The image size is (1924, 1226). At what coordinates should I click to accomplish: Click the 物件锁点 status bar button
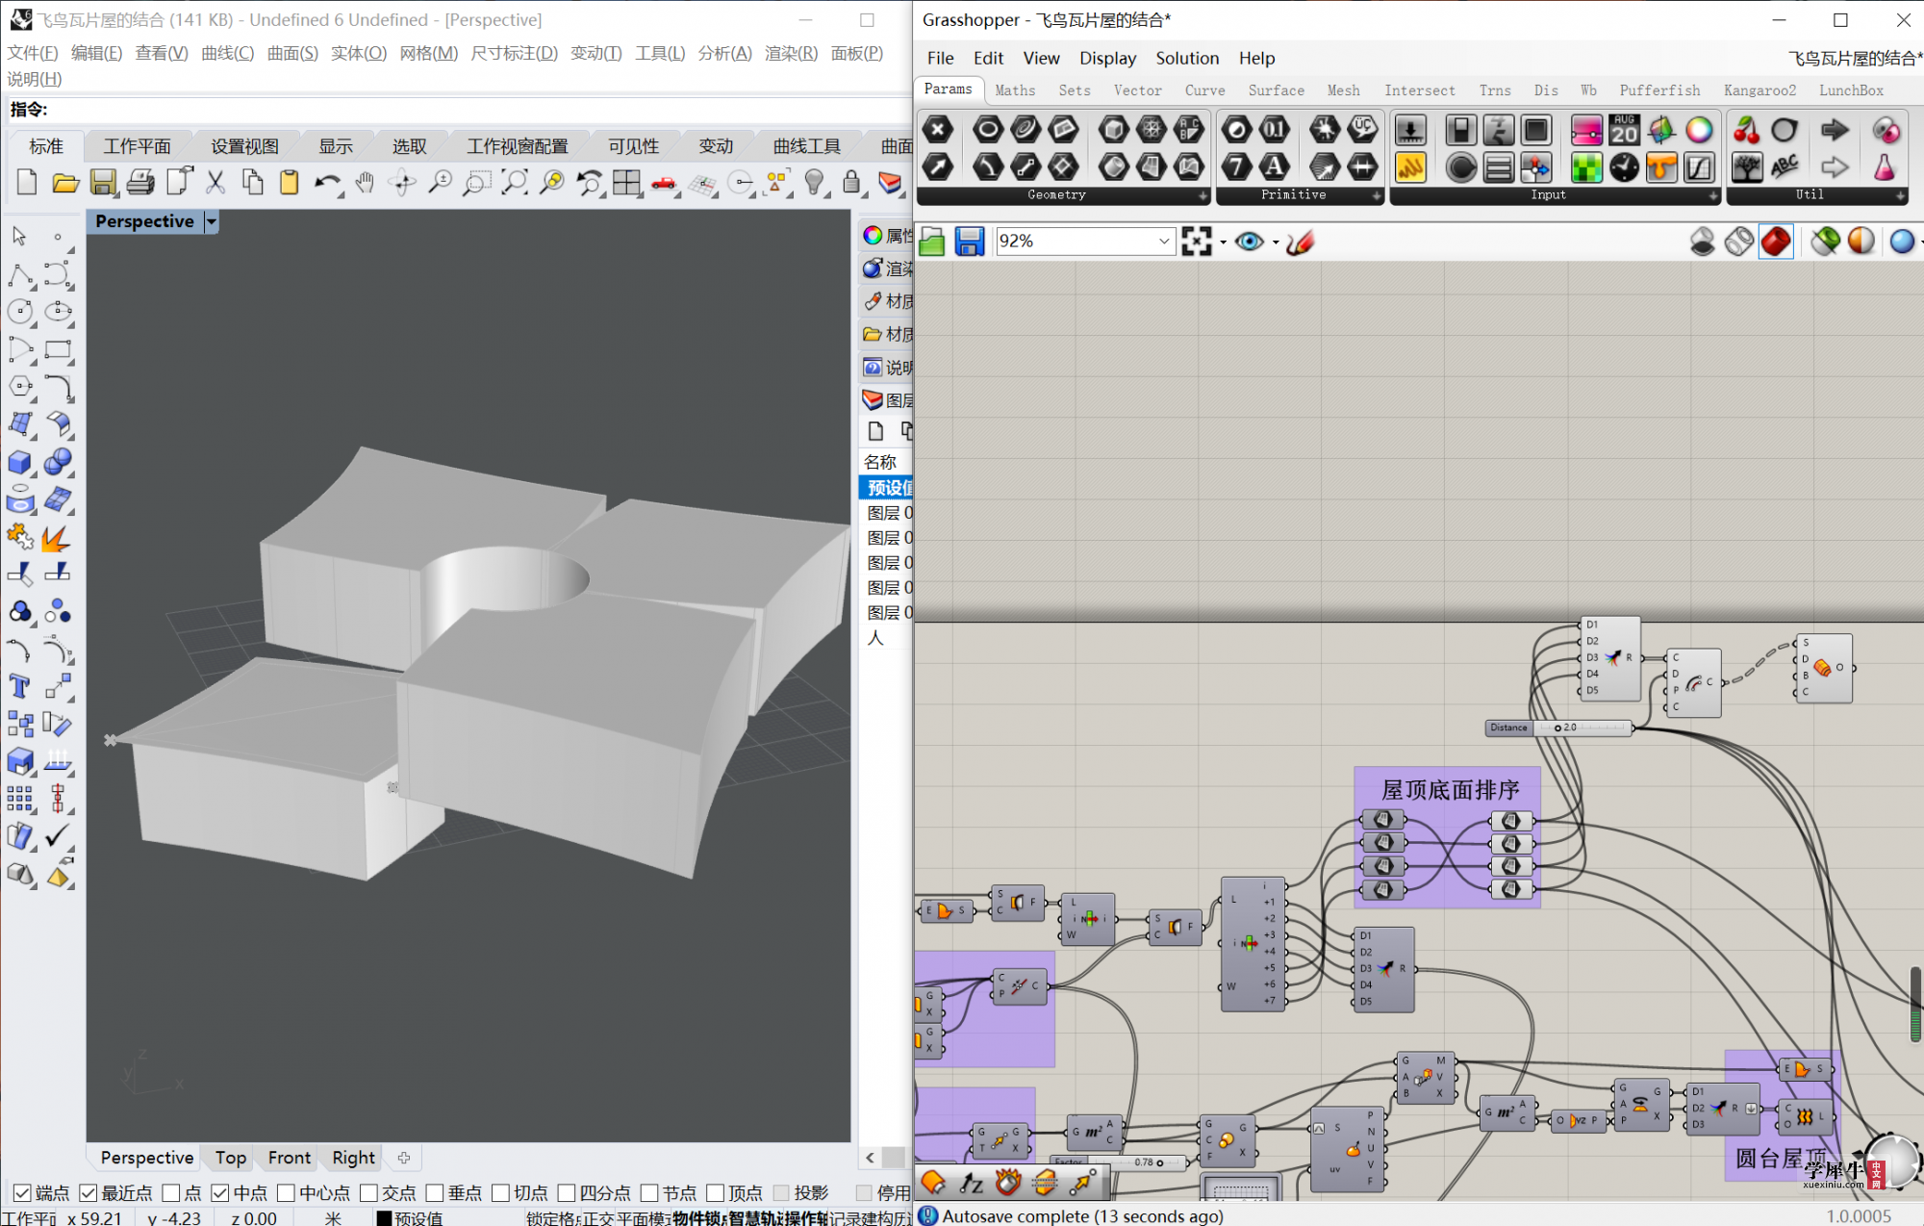click(698, 1218)
